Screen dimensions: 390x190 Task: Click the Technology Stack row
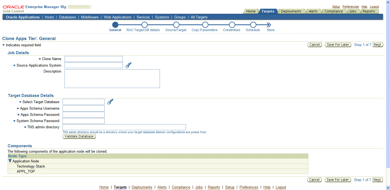coord(158,166)
